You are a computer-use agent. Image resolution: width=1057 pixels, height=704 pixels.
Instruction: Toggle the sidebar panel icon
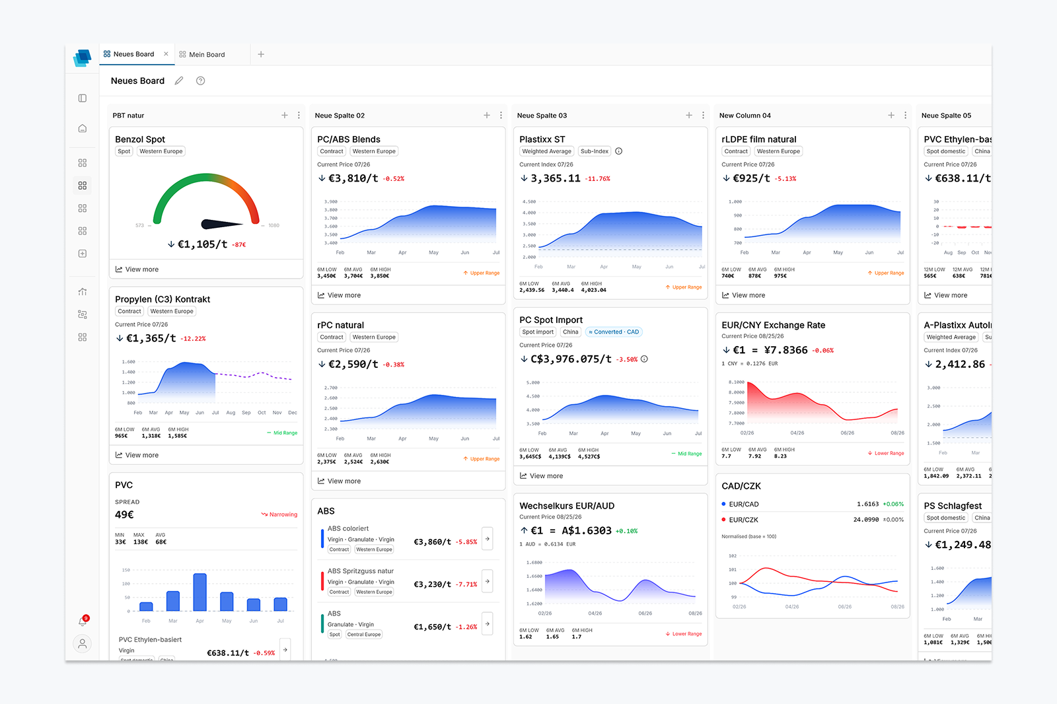click(x=83, y=98)
